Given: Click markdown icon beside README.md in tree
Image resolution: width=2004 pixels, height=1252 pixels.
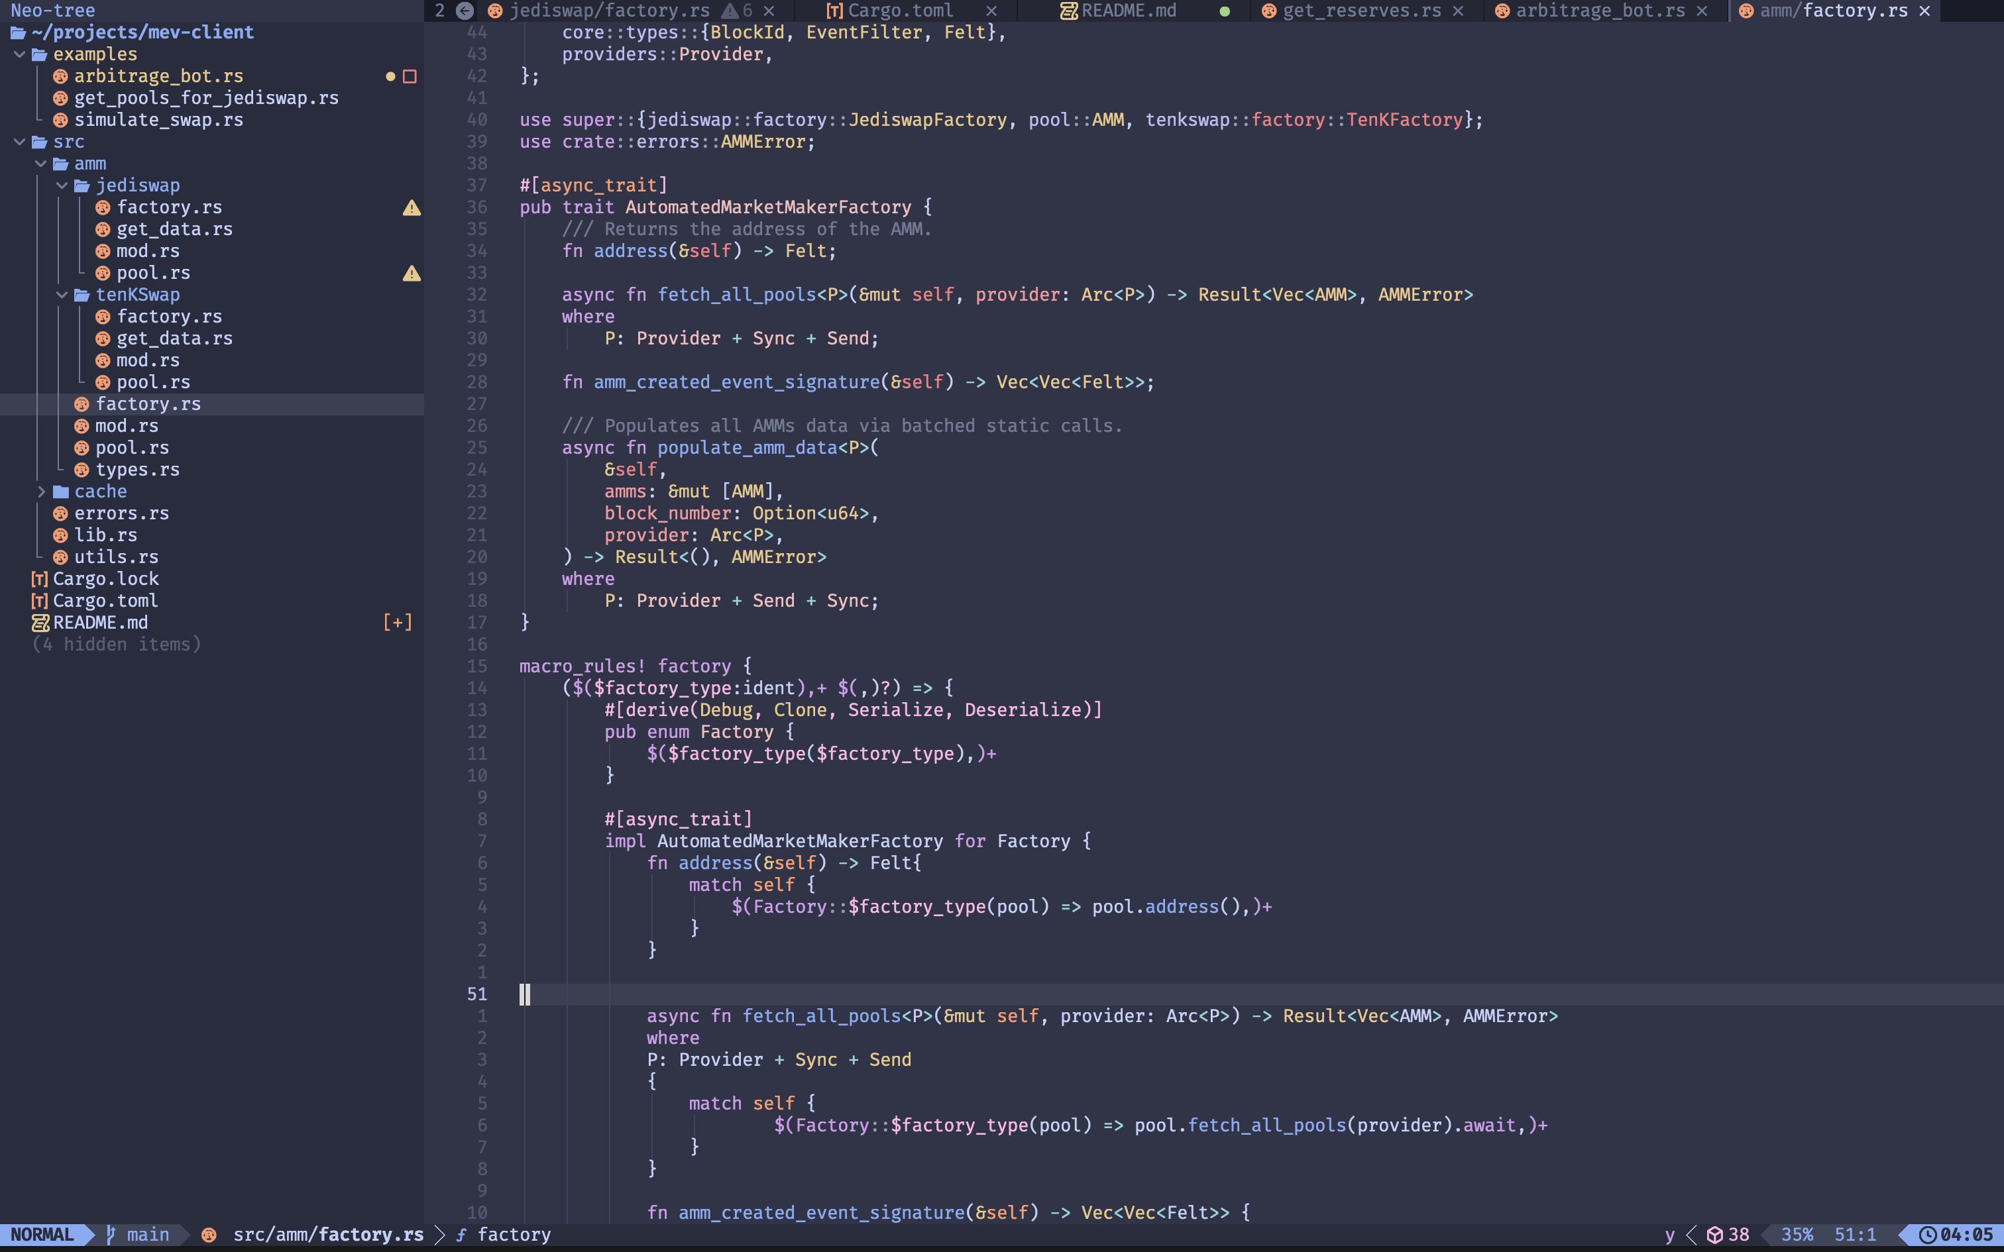Looking at the screenshot, I should click(x=40, y=623).
